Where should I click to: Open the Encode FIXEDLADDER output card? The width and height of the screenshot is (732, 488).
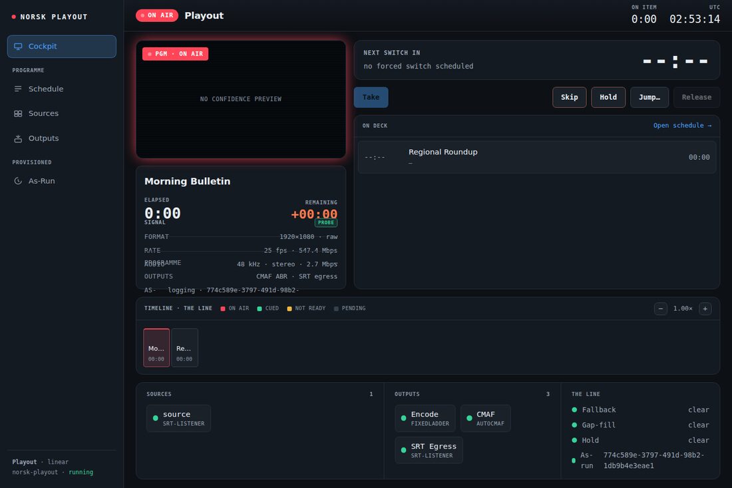(425, 418)
